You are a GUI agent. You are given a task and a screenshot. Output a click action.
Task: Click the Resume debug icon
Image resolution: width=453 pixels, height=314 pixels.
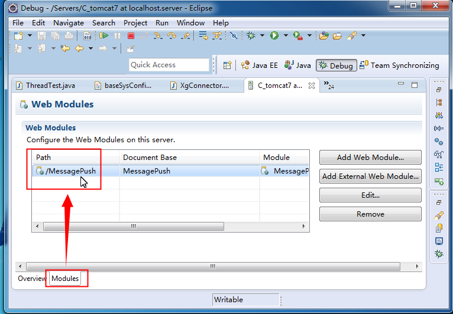point(103,36)
